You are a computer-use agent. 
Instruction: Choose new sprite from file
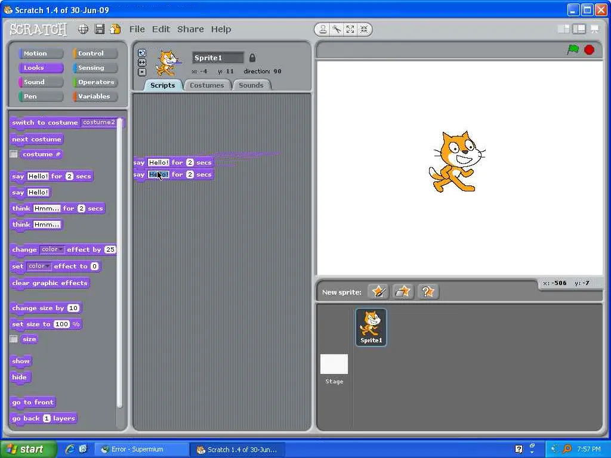403,292
